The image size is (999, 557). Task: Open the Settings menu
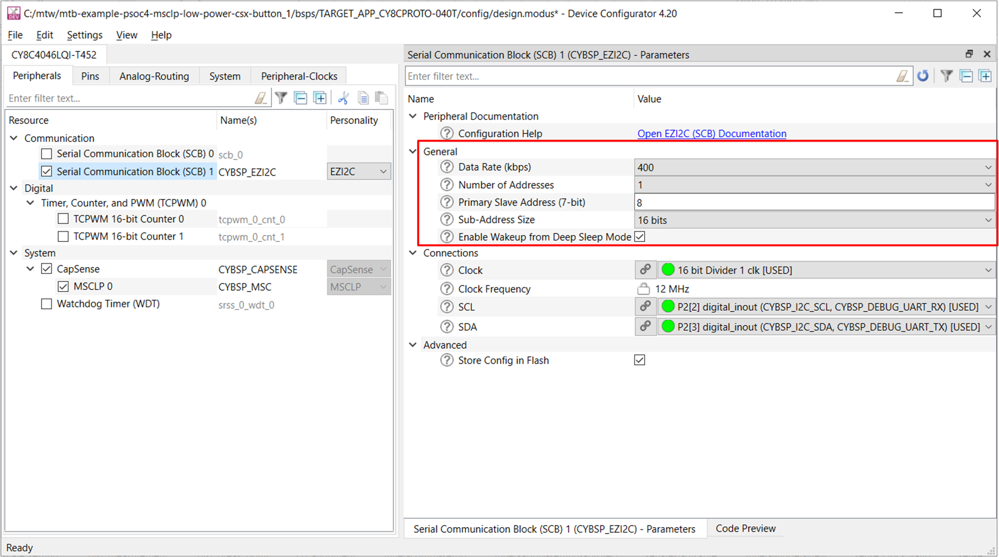click(x=84, y=35)
